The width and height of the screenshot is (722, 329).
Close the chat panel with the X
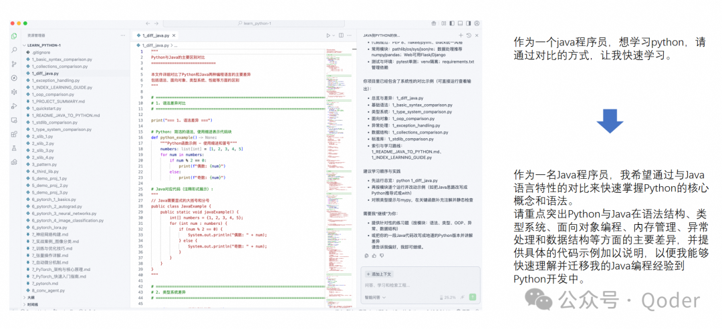(477, 35)
